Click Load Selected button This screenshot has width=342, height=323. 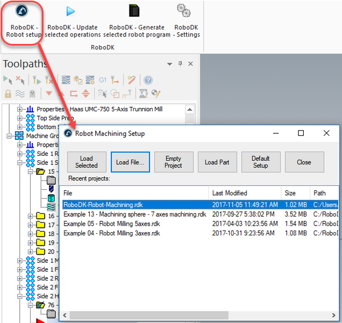(87, 162)
